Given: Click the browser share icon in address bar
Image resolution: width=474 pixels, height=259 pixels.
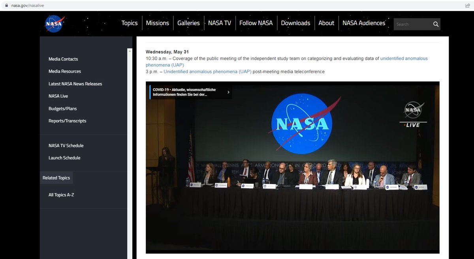Looking at the screenshot, I should 467,6.
